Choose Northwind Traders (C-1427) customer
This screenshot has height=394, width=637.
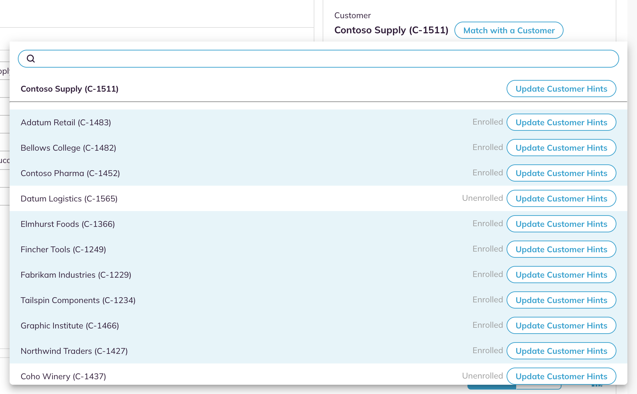tap(318, 351)
